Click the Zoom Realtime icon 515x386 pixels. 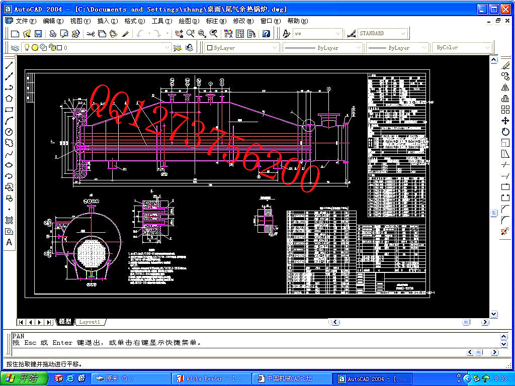191,34
